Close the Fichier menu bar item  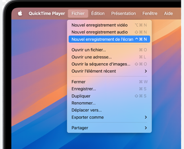coord(78,13)
